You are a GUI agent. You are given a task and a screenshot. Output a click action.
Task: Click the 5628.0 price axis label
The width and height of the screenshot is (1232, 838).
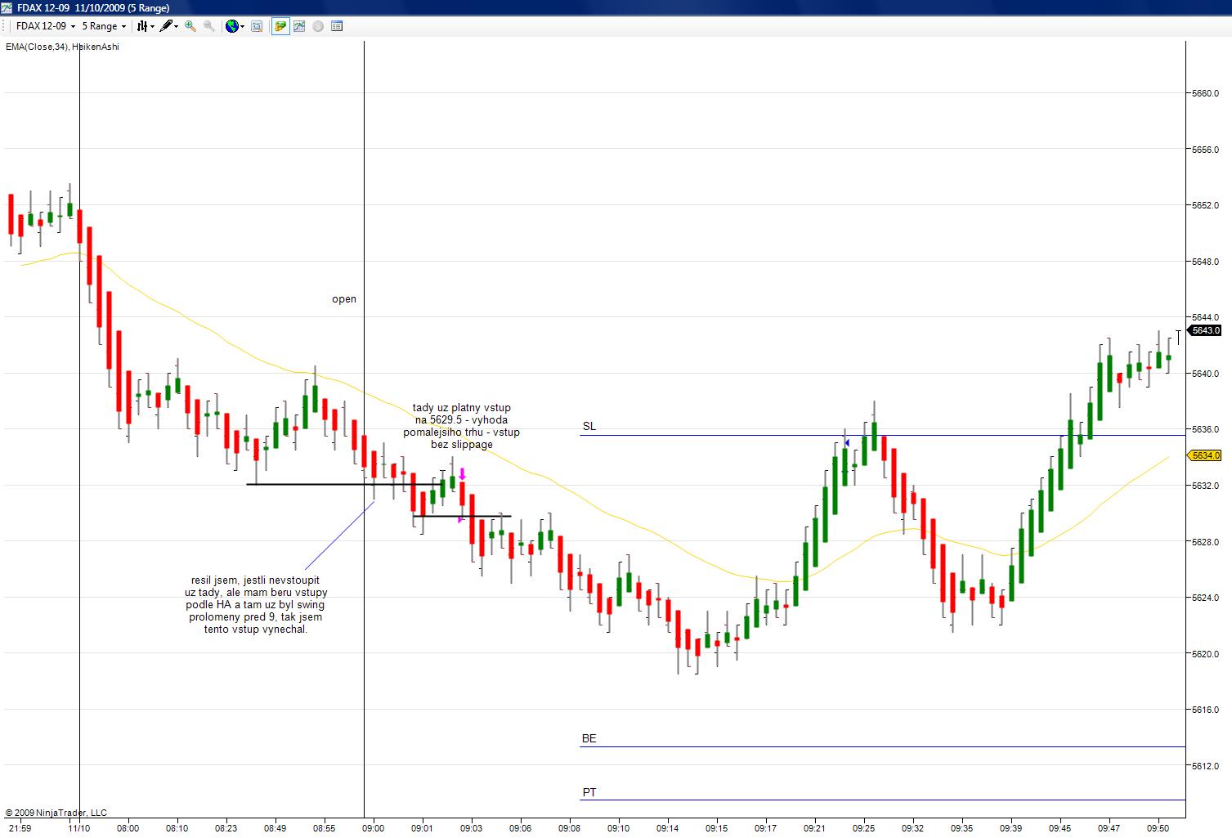tap(1205, 542)
